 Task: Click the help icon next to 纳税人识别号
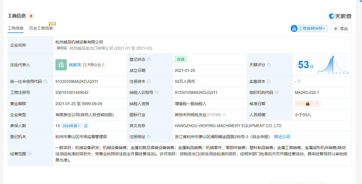157,92
